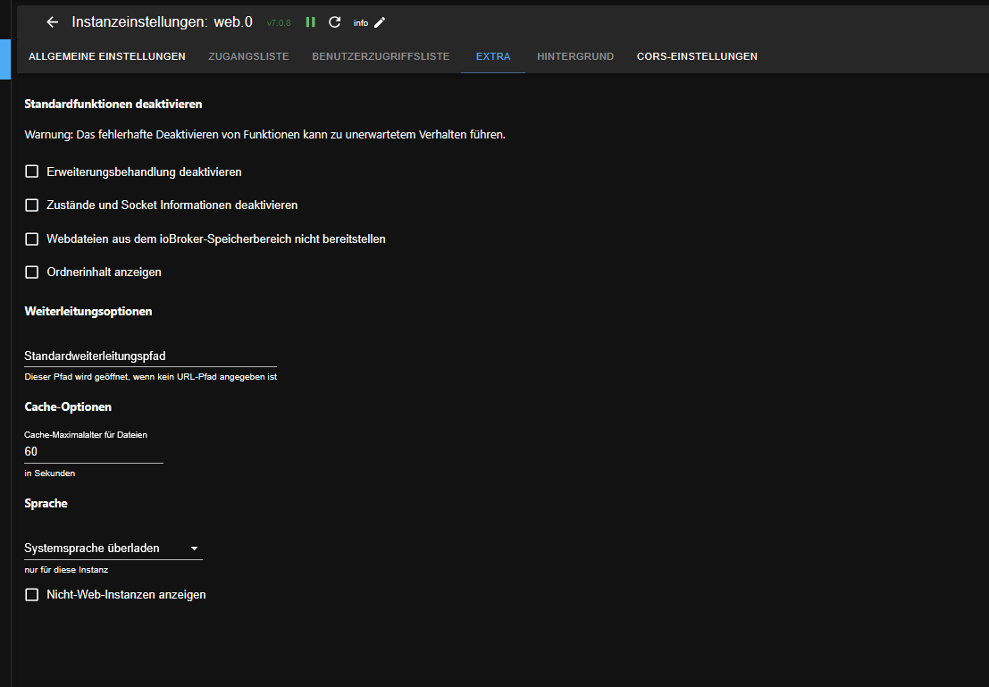Click the 'in Sekunden' helper text
Screen dimensions: 989x687
50,473
